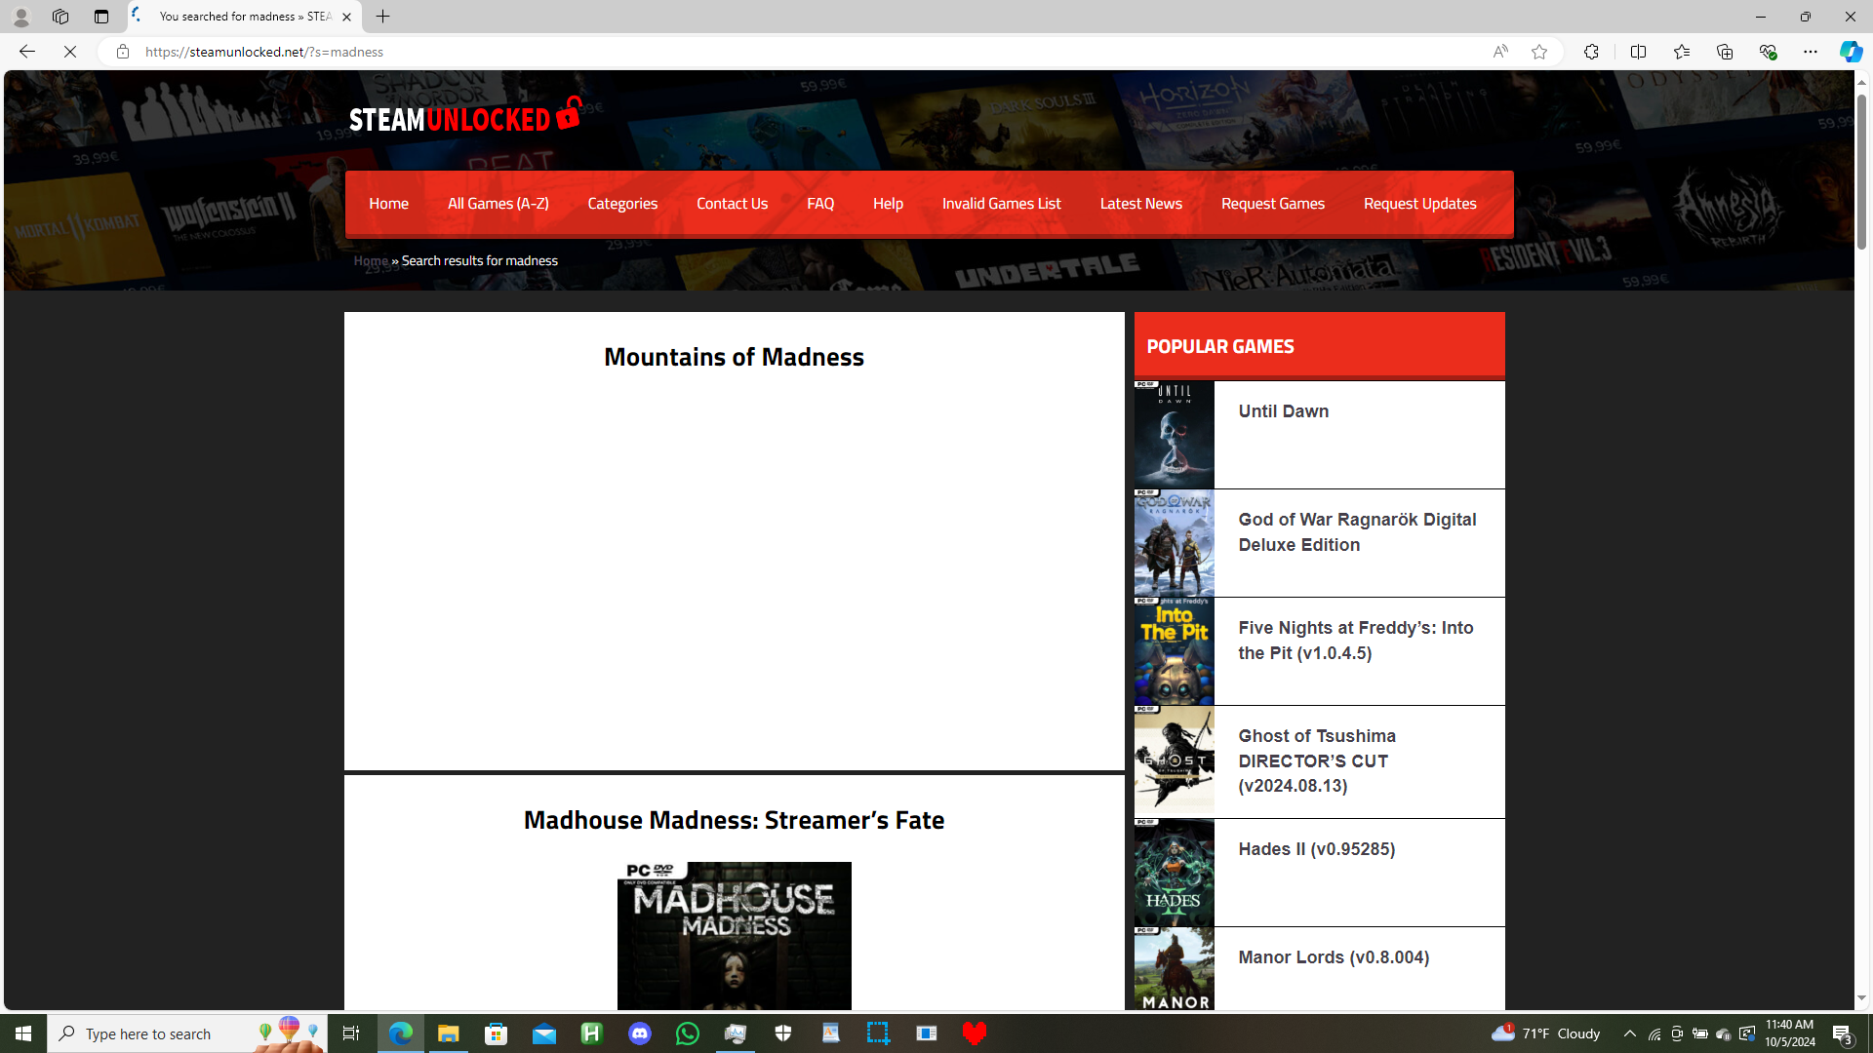
Task: Add page to favorites star icon
Action: (x=1538, y=52)
